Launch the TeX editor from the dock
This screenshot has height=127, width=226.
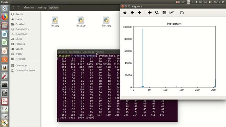pyautogui.click(x=5, y=110)
